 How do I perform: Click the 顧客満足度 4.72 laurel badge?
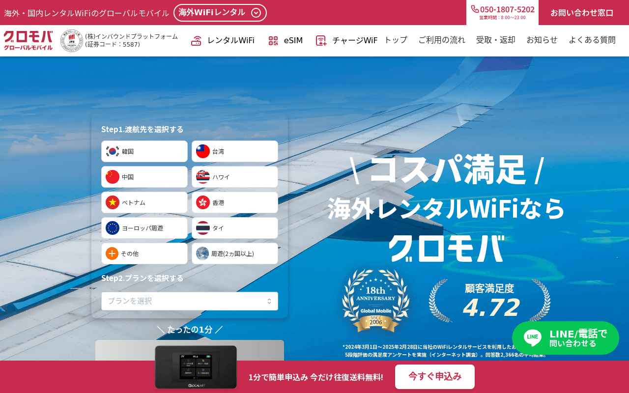(x=489, y=301)
